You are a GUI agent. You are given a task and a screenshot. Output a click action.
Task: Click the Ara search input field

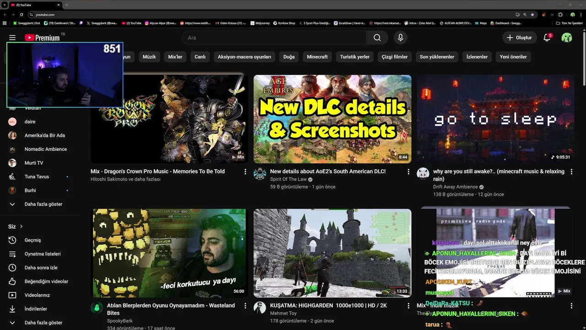tap(274, 38)
